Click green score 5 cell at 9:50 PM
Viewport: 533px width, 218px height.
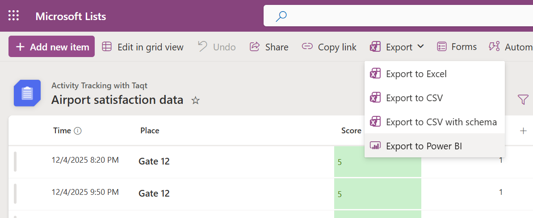(x=378, y=193)
